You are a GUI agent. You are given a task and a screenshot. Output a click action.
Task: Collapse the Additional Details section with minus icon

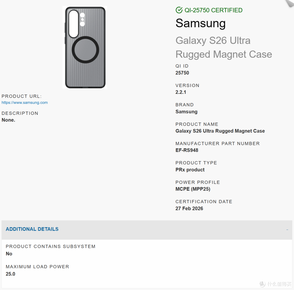pyautogui.click(x=287, y=230)
